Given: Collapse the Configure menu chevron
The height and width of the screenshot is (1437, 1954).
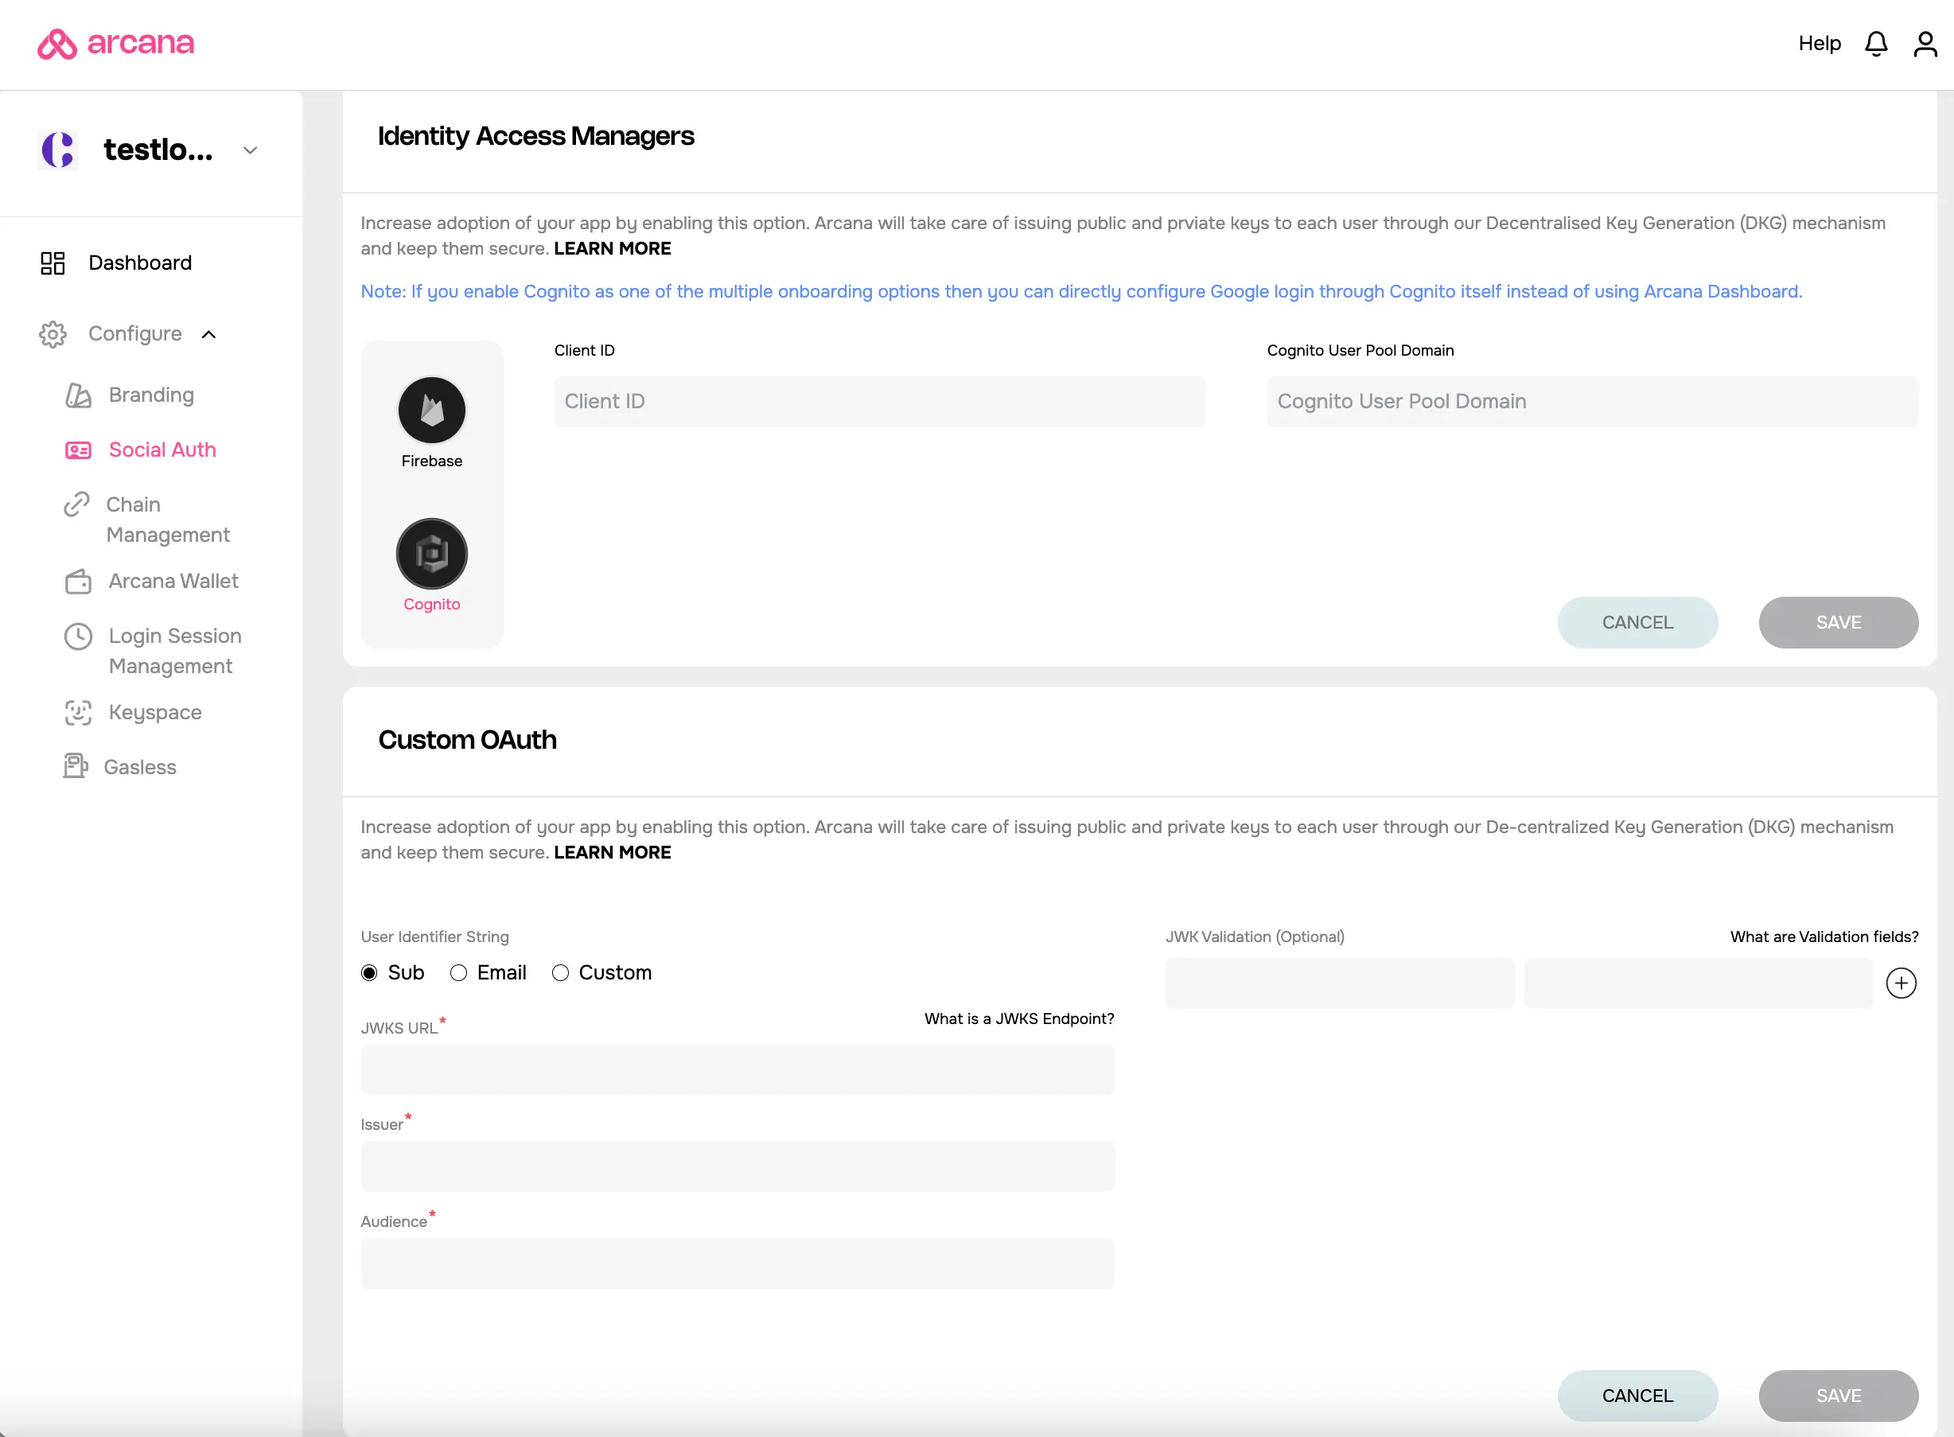Looking at the screenshot, I should pos(208,334).
